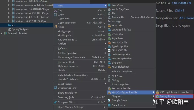
Task: Click the JSP Tag Library Descriptor icon
Action: click(158, 92)
